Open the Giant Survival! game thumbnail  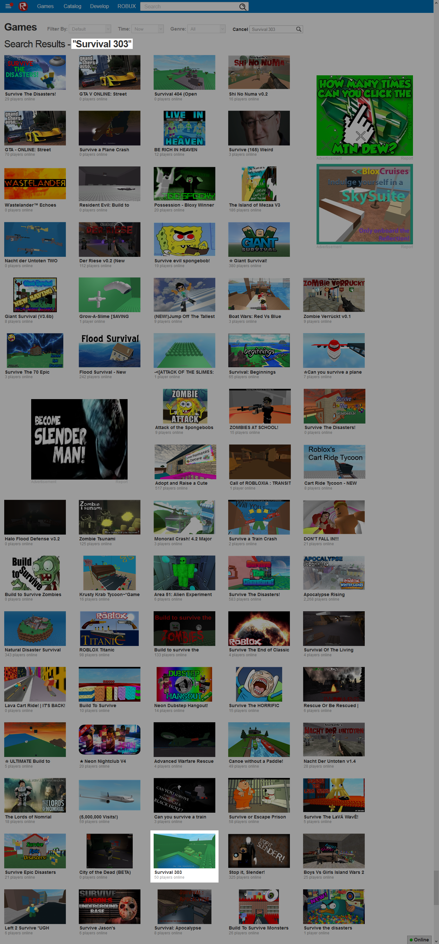(259, 239)
